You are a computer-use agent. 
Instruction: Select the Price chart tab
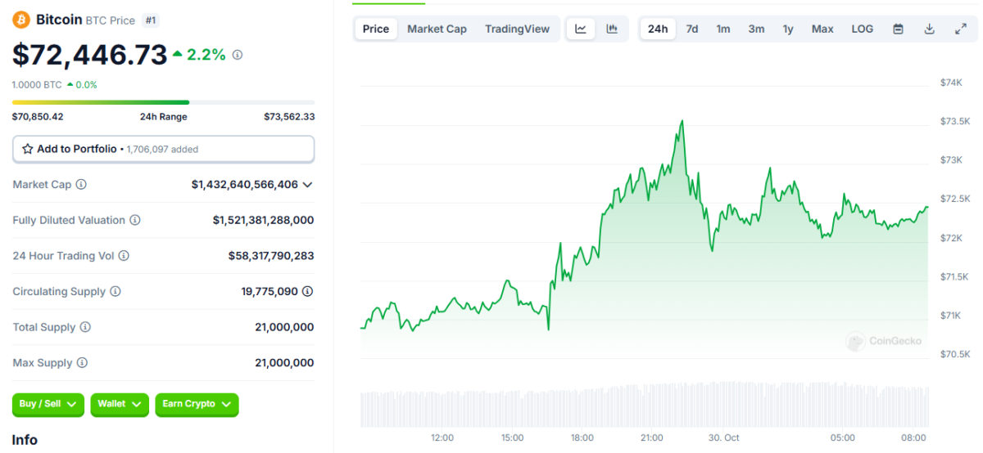tap(376, 29)
